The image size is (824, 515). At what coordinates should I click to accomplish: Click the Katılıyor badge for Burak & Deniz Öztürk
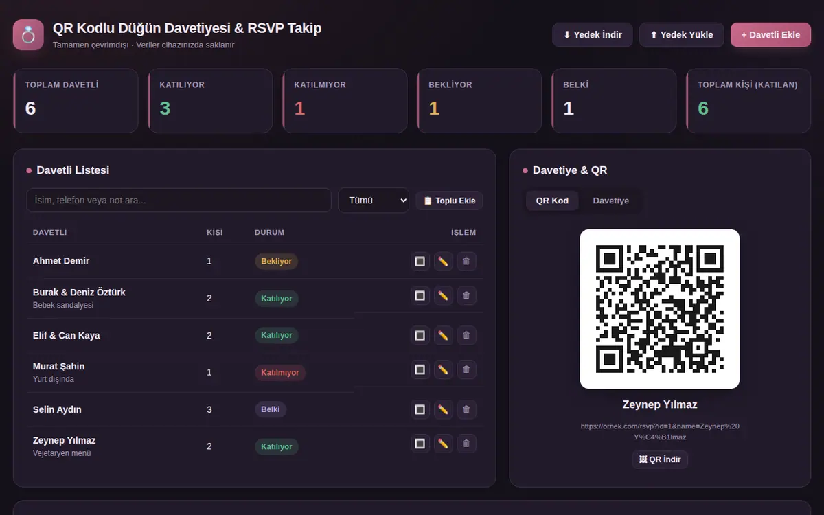point(277,299)
